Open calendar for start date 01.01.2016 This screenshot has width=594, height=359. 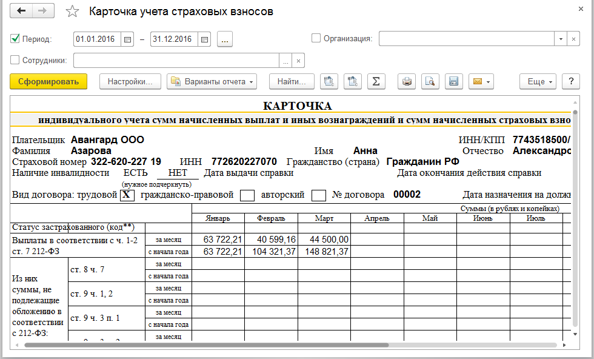pyautogui.click(x=127, y=39)
